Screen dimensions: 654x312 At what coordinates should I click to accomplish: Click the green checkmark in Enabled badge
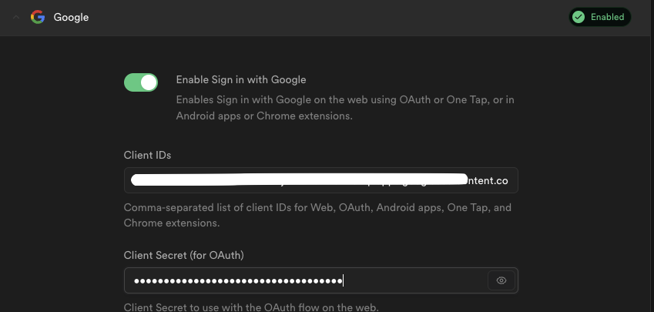point(579,17)
